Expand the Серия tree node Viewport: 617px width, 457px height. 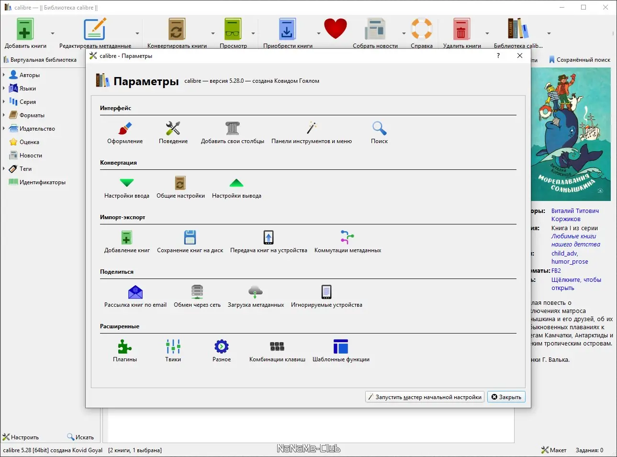coord(4,101)
